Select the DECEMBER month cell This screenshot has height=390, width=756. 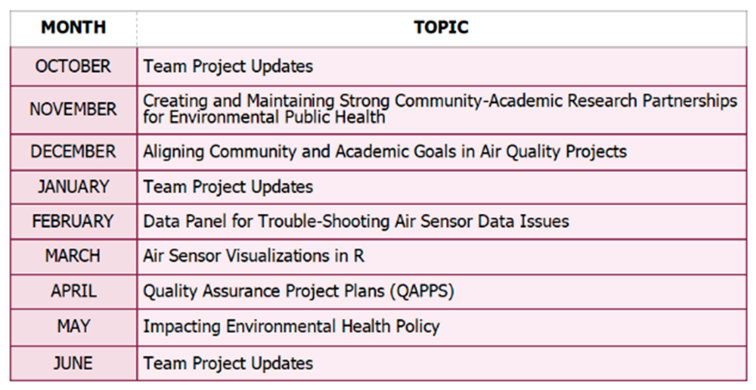(73, 152)
